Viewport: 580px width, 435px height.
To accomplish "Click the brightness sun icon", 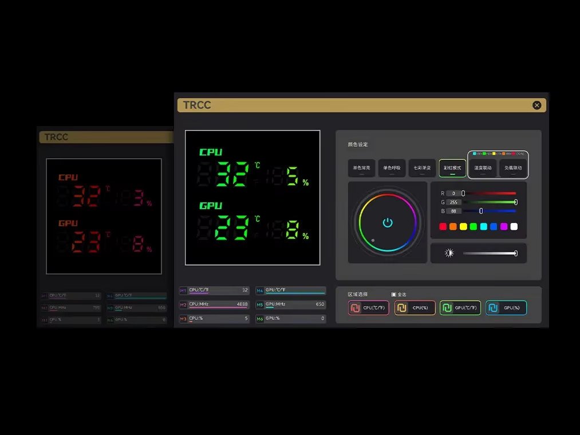I will pos(449,253).
